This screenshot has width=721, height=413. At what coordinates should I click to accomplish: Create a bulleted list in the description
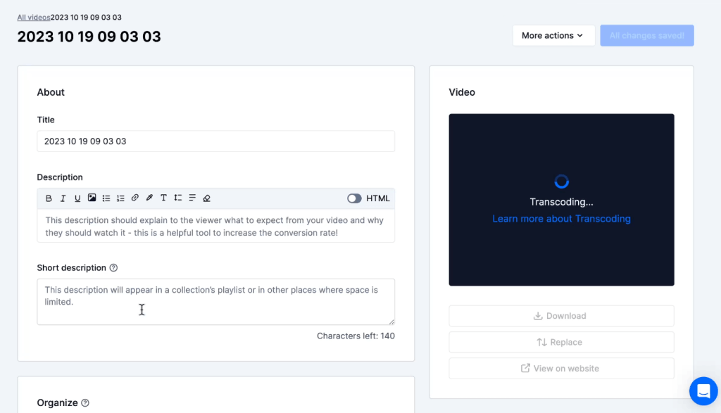click(x=106, y=198)
